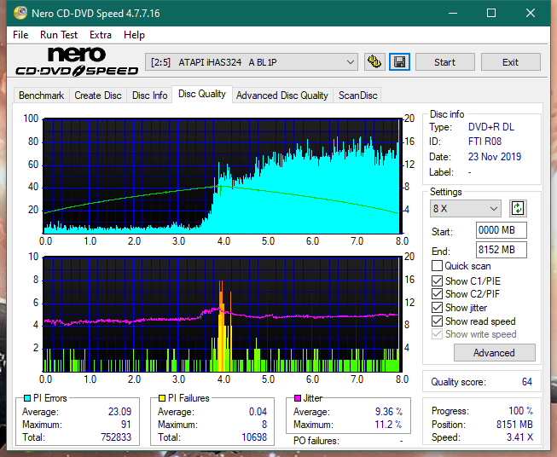
Task: Click the Jitter Maximum value 11.2 %
Action: [x=388, y=425]
